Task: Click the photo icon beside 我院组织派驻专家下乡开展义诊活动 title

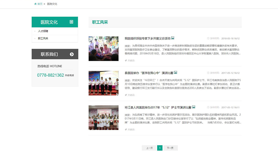Action: click(x=173, y=38)
